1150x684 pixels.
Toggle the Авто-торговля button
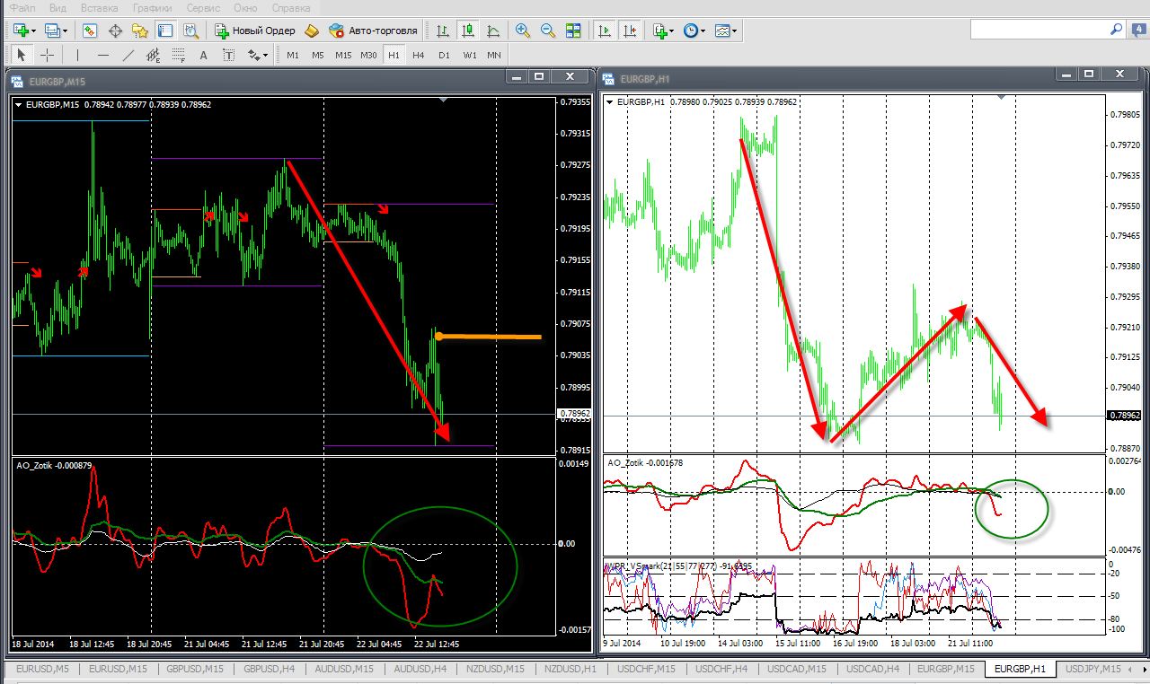374,31
